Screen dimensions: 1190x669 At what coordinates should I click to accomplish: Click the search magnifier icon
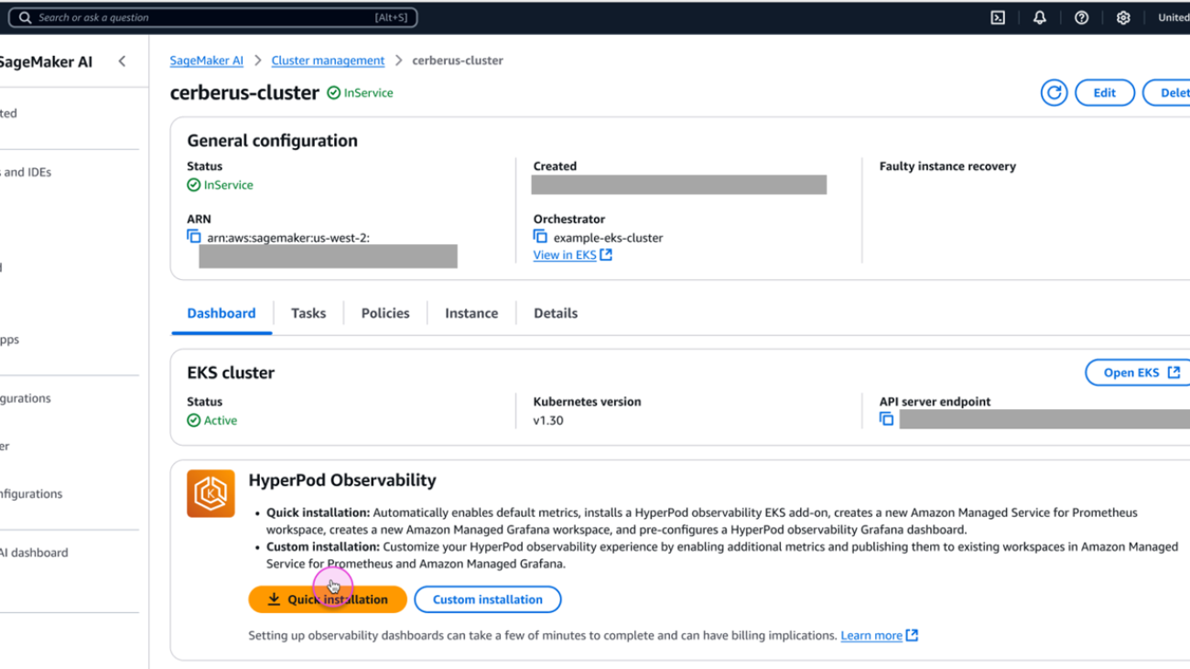25,17
